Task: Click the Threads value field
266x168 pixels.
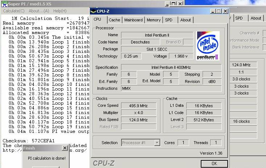Action: click(216, 143)
